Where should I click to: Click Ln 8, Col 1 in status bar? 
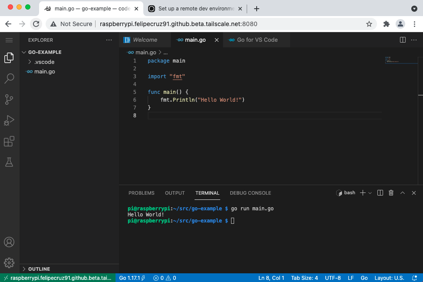(x=271, y=278)
